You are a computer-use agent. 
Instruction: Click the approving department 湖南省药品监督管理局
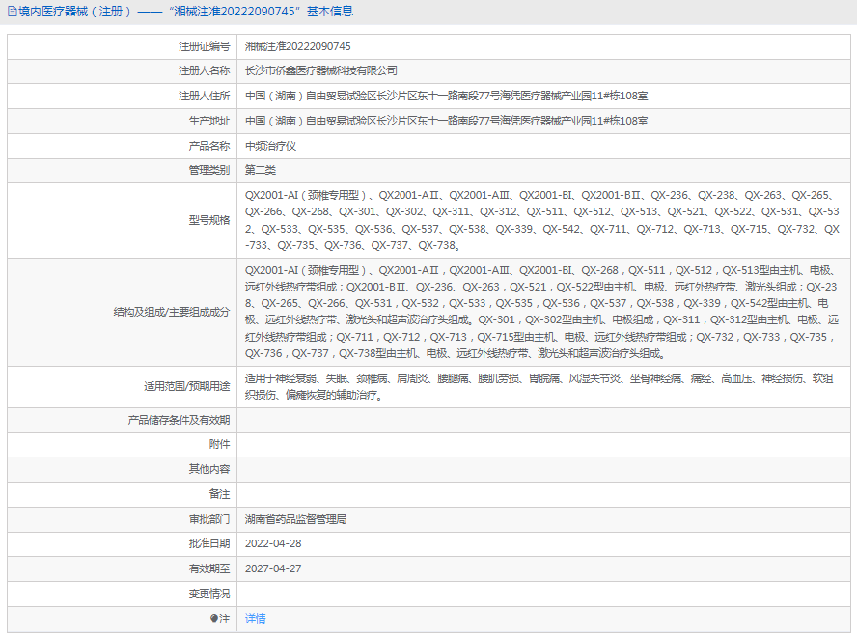click(x=295, y=519)
